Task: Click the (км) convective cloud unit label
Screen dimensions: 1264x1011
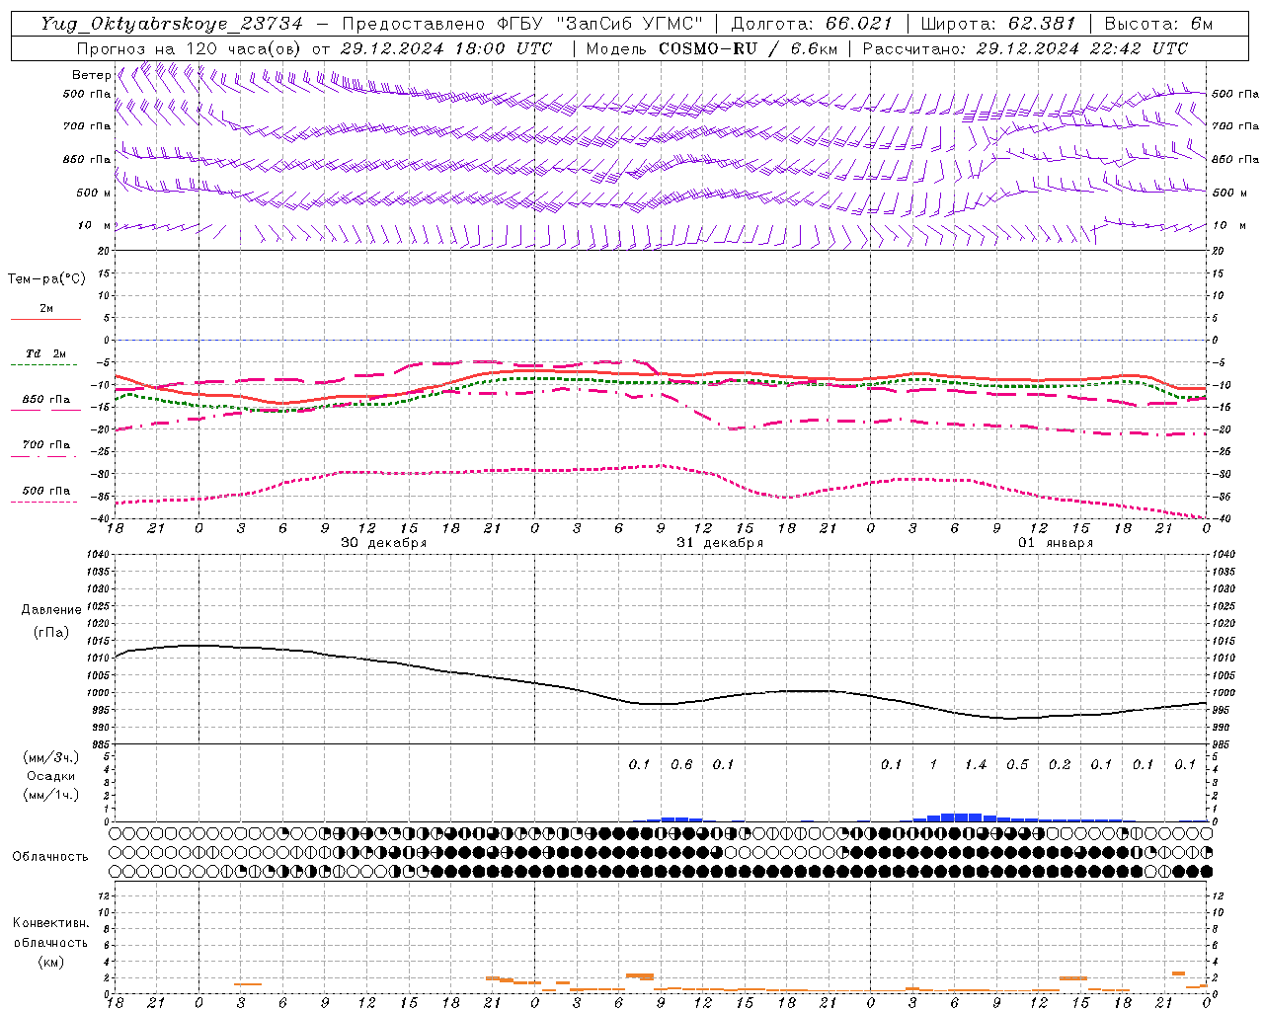Action: [50, 961]
